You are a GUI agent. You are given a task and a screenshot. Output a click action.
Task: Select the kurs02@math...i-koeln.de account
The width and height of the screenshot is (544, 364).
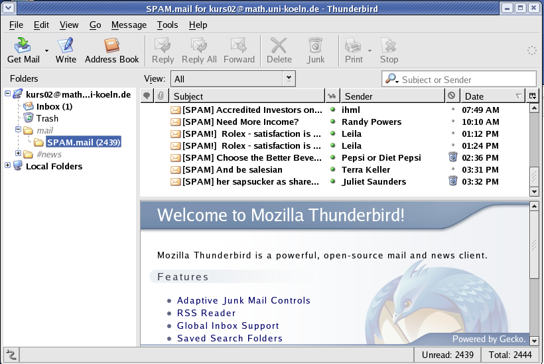point(78,94)
